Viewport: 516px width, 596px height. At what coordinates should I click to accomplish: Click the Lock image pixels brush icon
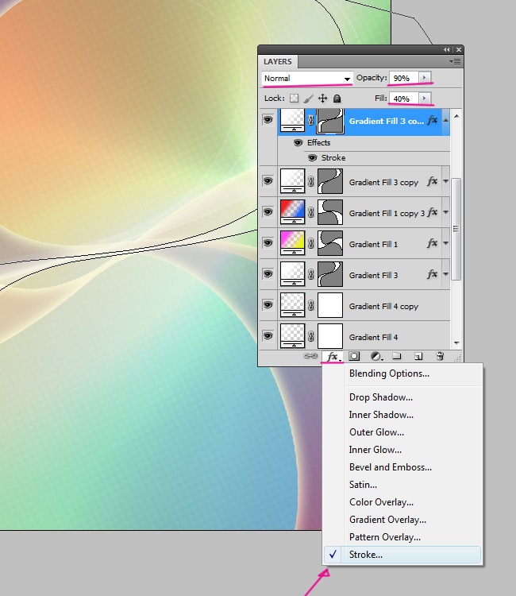click(308, 99)
